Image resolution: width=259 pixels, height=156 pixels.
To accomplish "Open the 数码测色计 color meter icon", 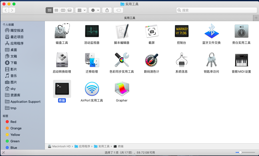I will click(152, 60).
